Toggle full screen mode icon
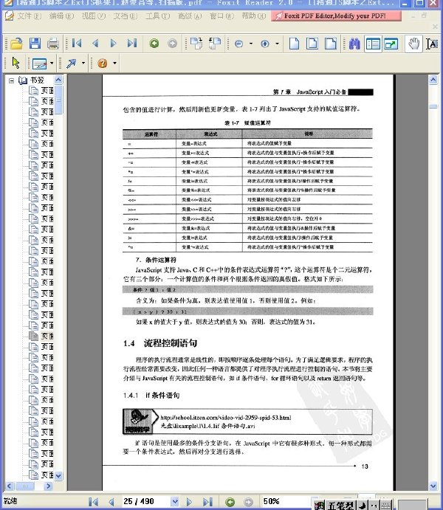The image size is (443, 510). pyautogui.click(x=391, y=44)
